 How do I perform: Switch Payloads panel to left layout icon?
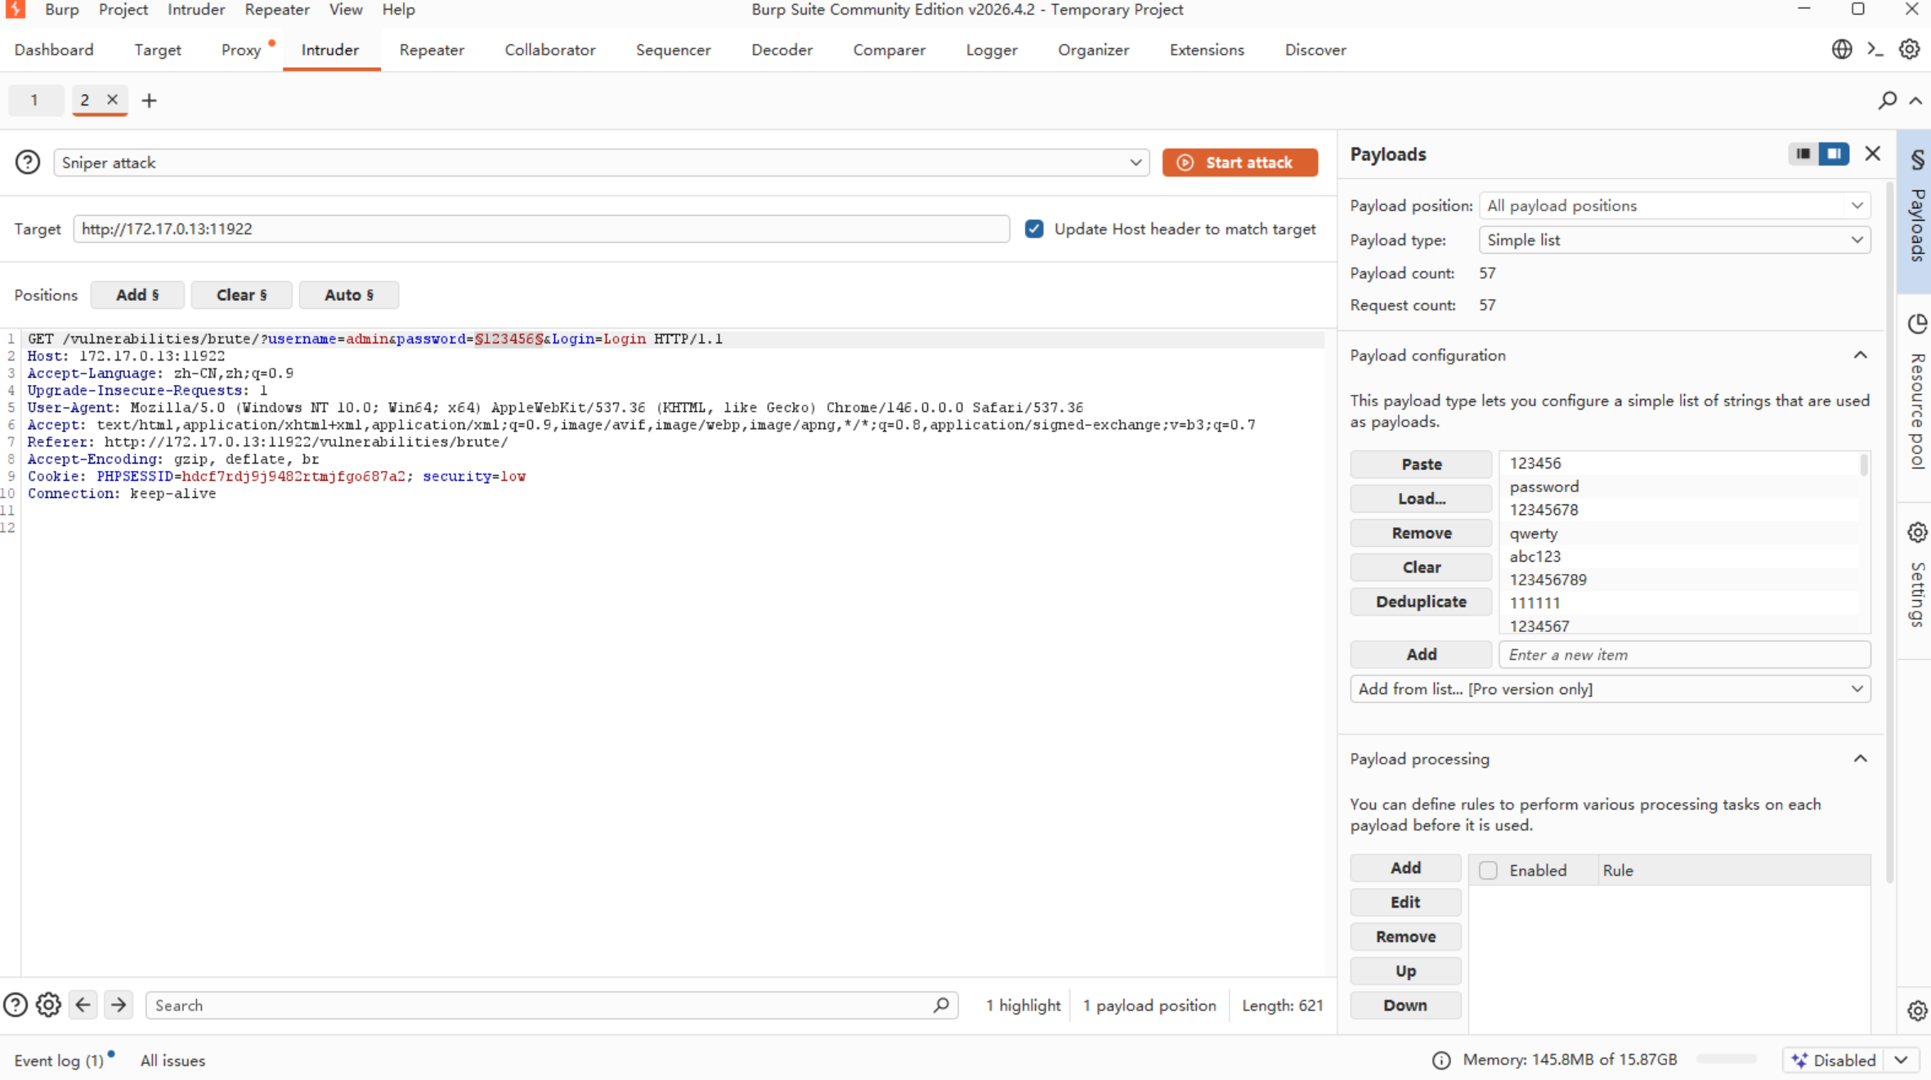click(x=1803, y=154)
